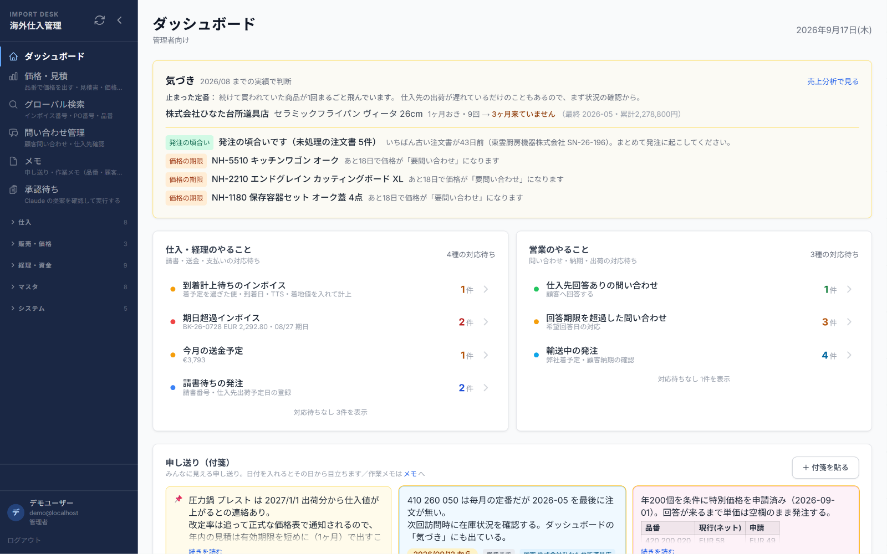
Task: Click the 発注の頃合い green tag
Action: (190, 143)
